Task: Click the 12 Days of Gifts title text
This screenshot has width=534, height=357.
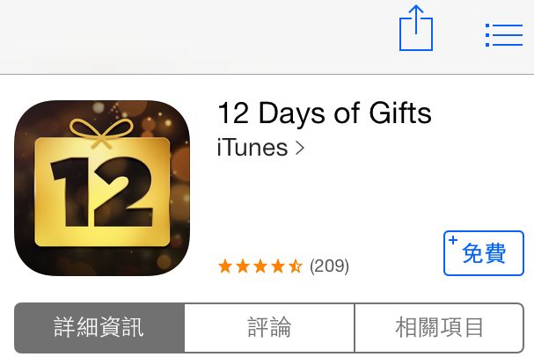Action: click(x=325, y=113)
